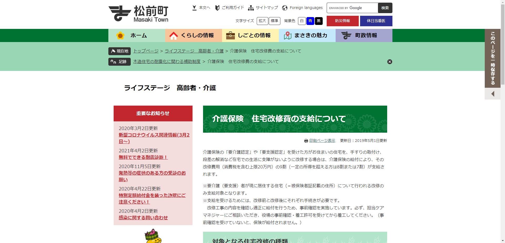Open the ホーム home icon
Screen dimensions: 505x243
point(121,35)
